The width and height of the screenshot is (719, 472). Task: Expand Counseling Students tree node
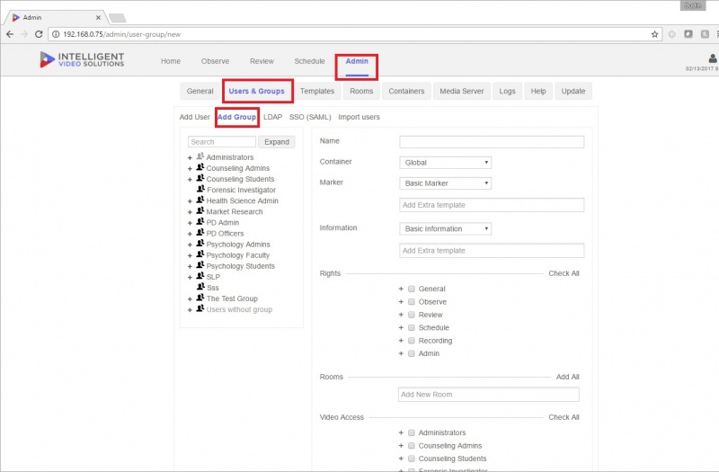point(190,179)
